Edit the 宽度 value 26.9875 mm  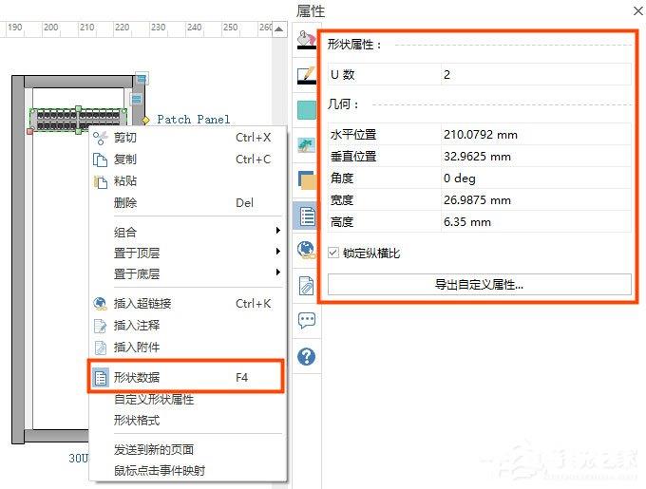coord(536,199)
